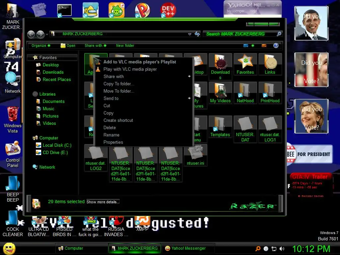
Task: Choose Play with VLC media player
Action: coord(143,69)
